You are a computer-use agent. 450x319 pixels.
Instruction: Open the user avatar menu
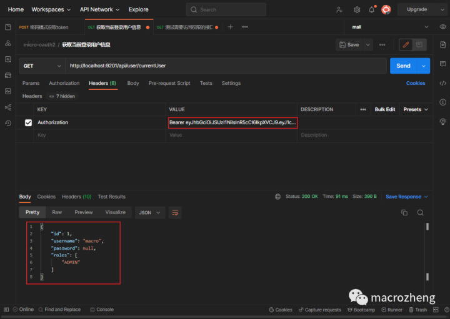[x=386, y=10]
